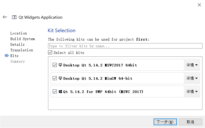The height and width of the screenshot is (128, 205).
Task: Expand 详情 for the UWP 64bit kit
Action: pos(192,91)
